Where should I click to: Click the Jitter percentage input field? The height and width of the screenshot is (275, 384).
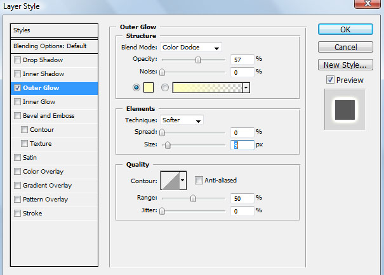[242, 211]
